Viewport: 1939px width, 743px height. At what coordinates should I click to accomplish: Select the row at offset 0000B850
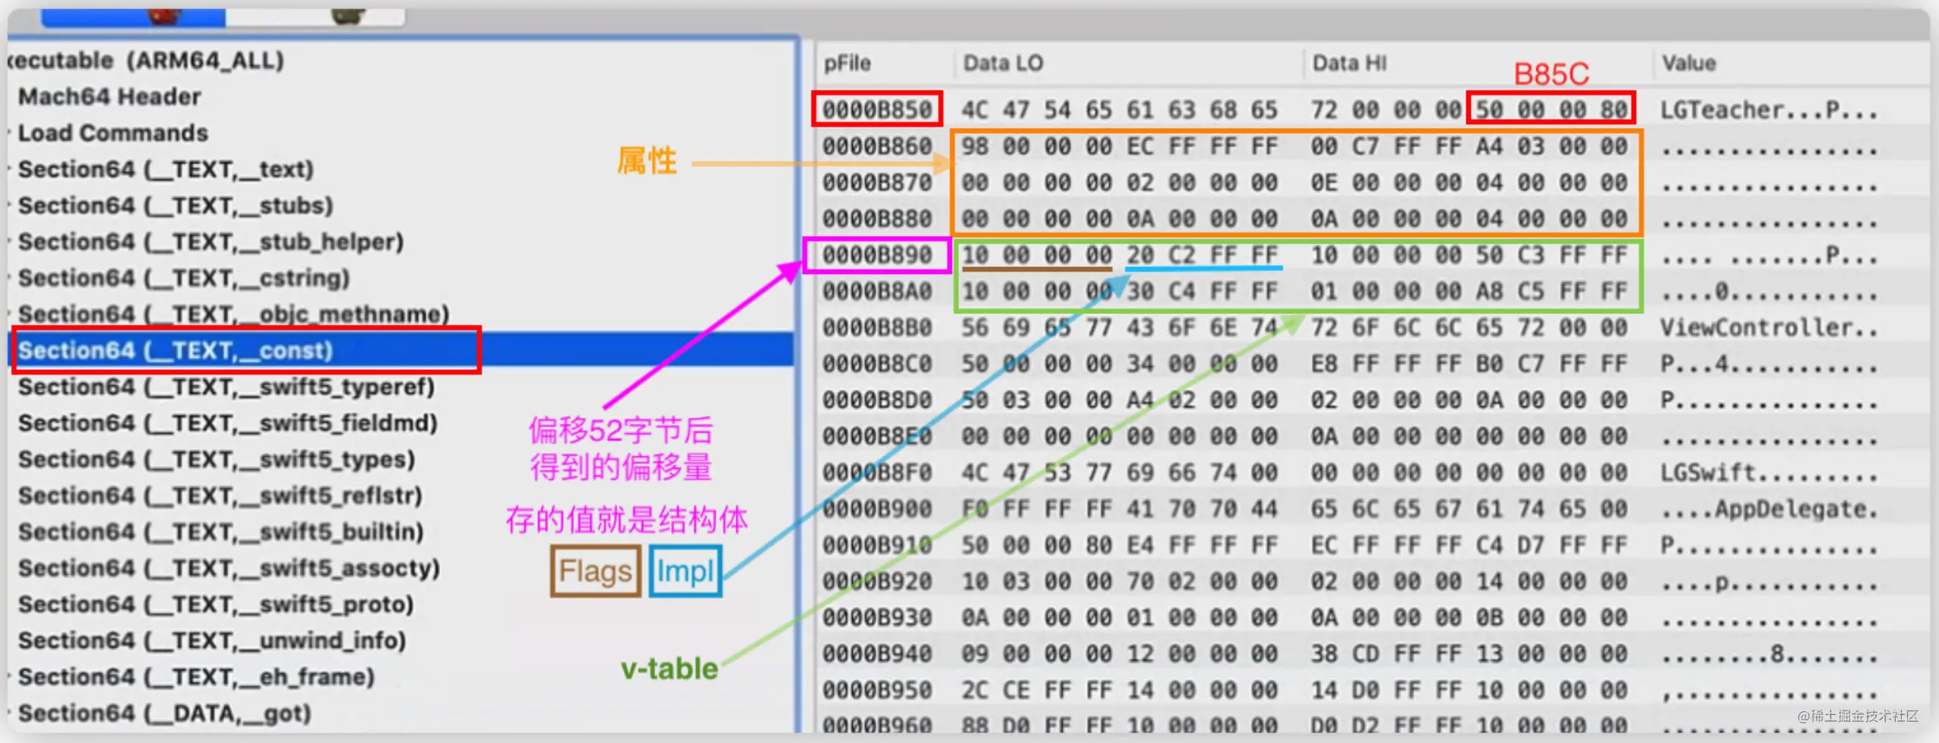(x=877, y=110)
